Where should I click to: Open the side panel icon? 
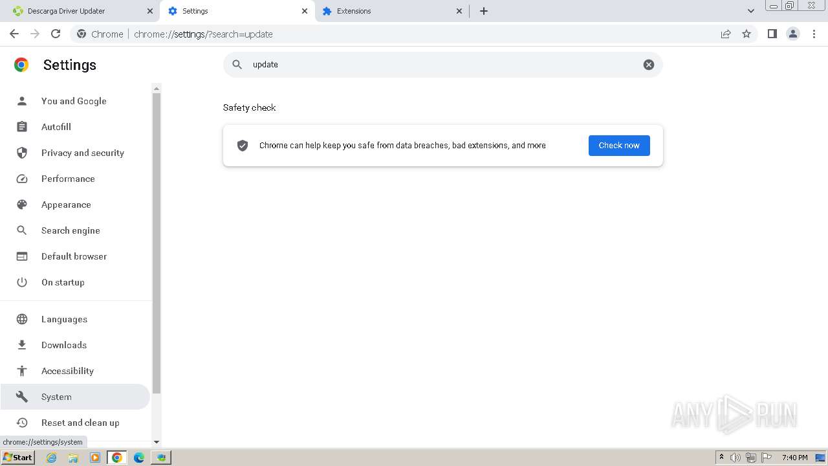772,34
